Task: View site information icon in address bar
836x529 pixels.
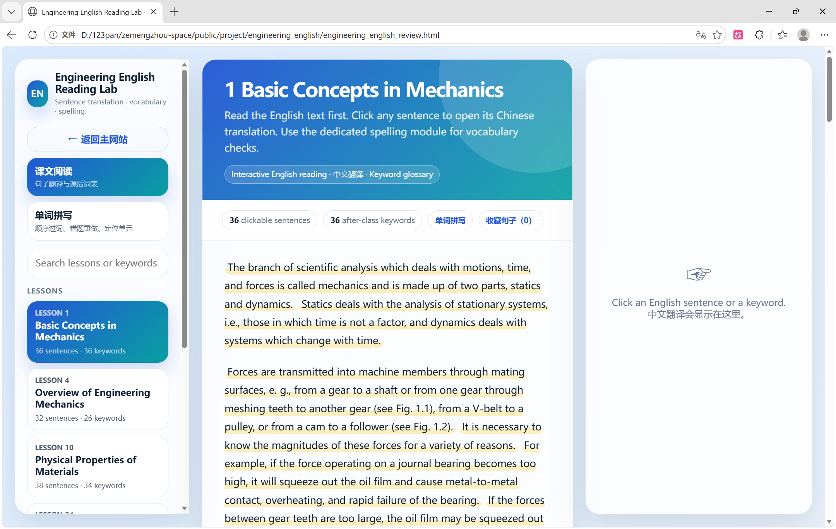Action: (x=53, y=35)
